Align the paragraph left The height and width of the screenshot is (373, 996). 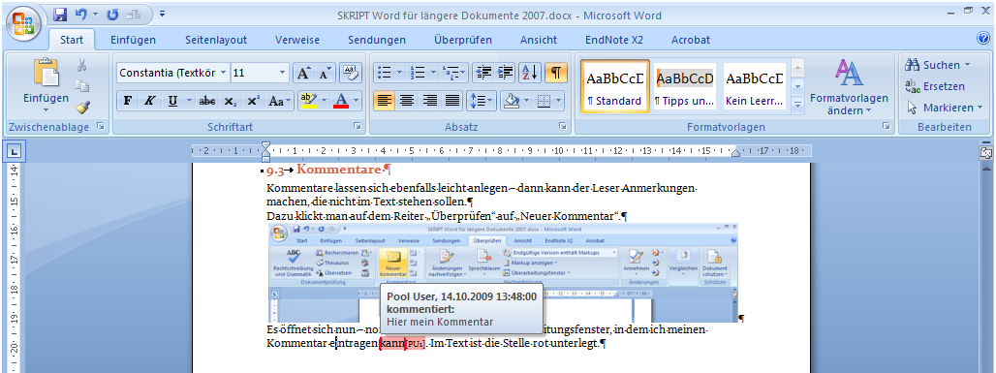pyautogui.click(x=384, y=101)
